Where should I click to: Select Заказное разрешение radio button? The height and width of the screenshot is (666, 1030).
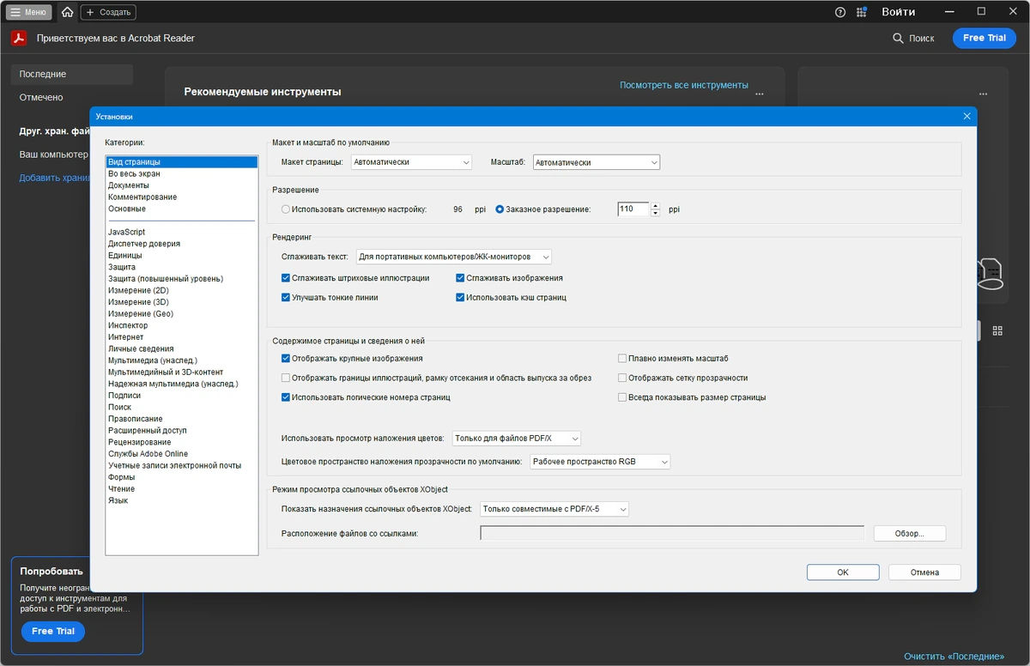(500, 209)
